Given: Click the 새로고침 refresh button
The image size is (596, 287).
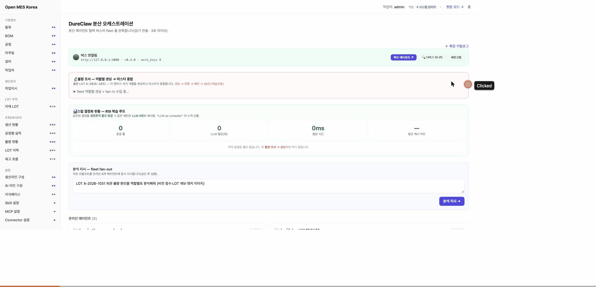Looking at the screenshot, I should [x=456, y=57].
